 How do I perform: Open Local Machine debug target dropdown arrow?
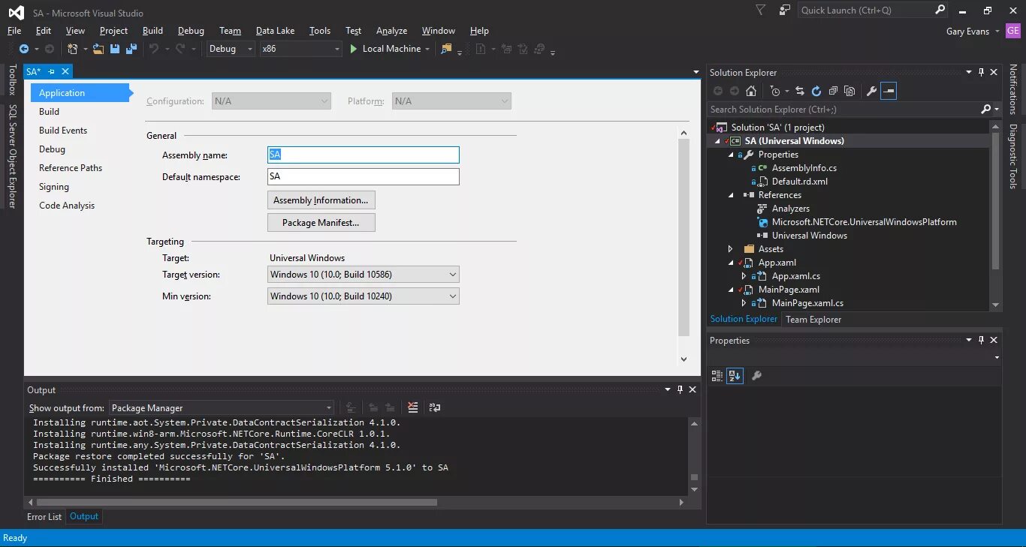click(427, 49)
